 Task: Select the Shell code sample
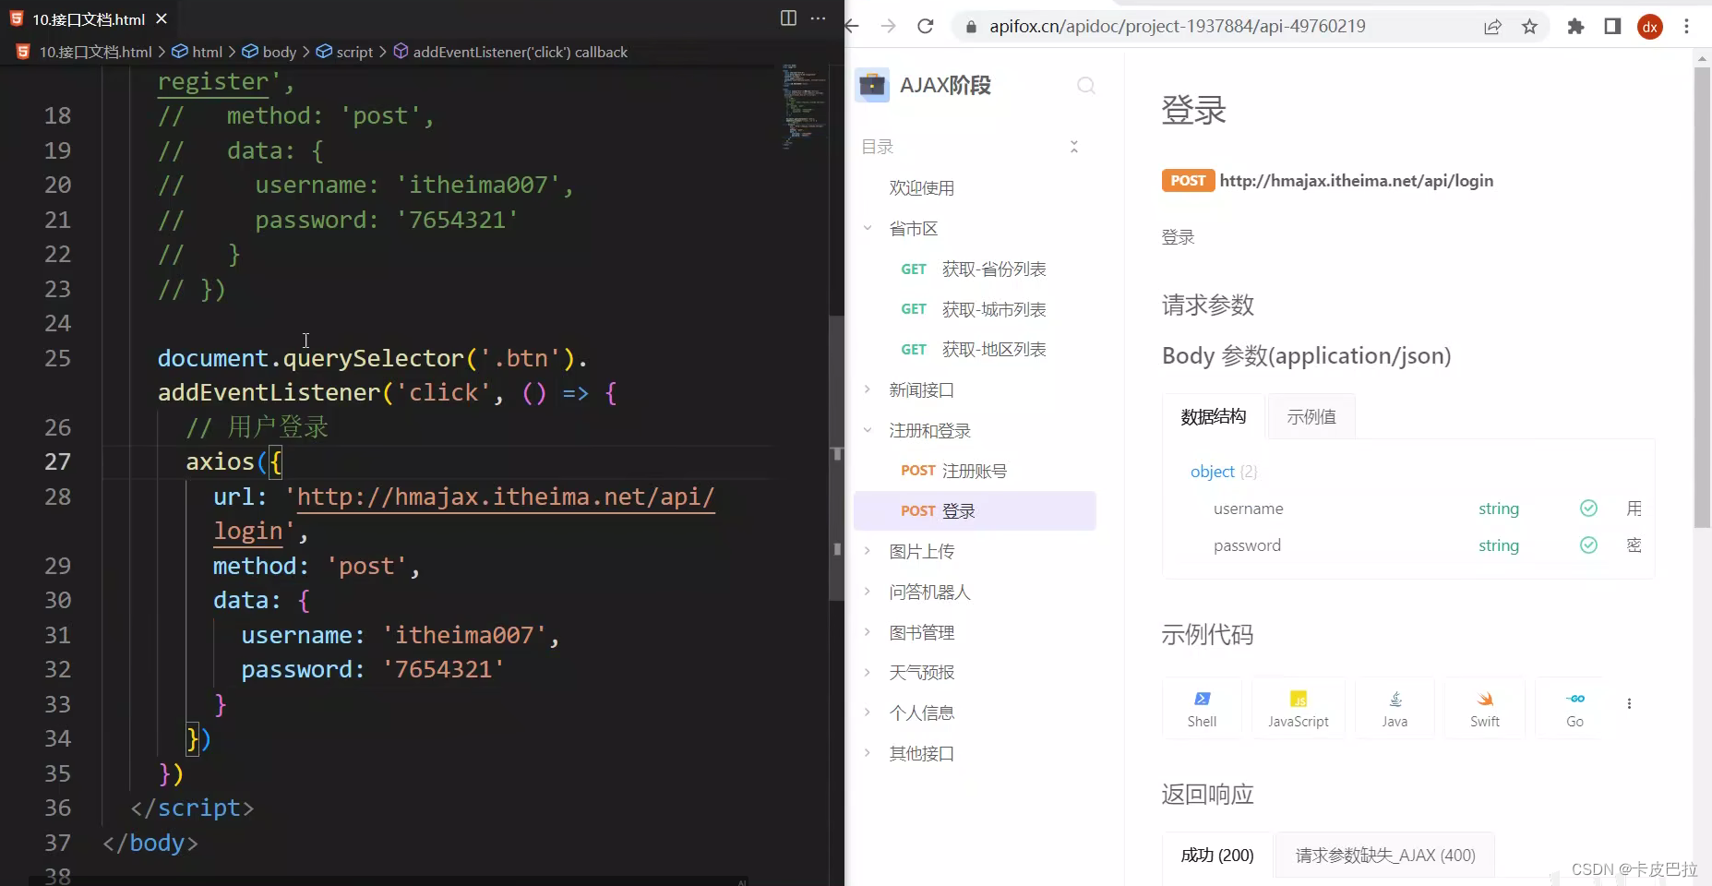click(x=1202, y=707)
